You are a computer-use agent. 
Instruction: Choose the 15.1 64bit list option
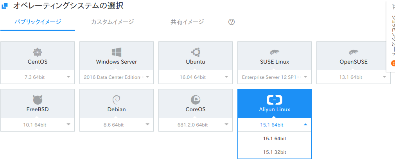click(275, 138)
